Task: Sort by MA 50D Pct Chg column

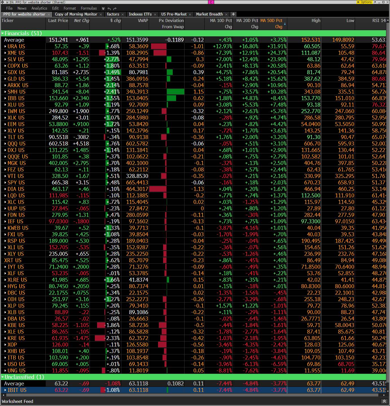Action: click(271, 23)
